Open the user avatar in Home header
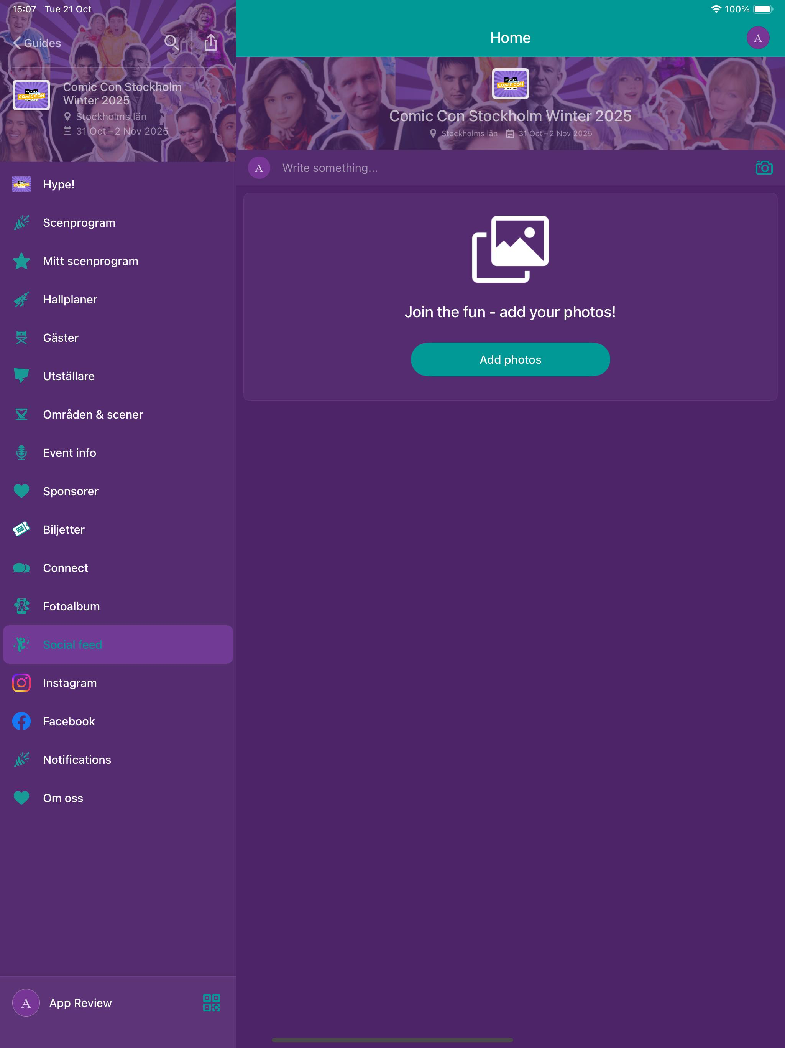Screen dimensions: 785x1048 click(x=757, y=38)
